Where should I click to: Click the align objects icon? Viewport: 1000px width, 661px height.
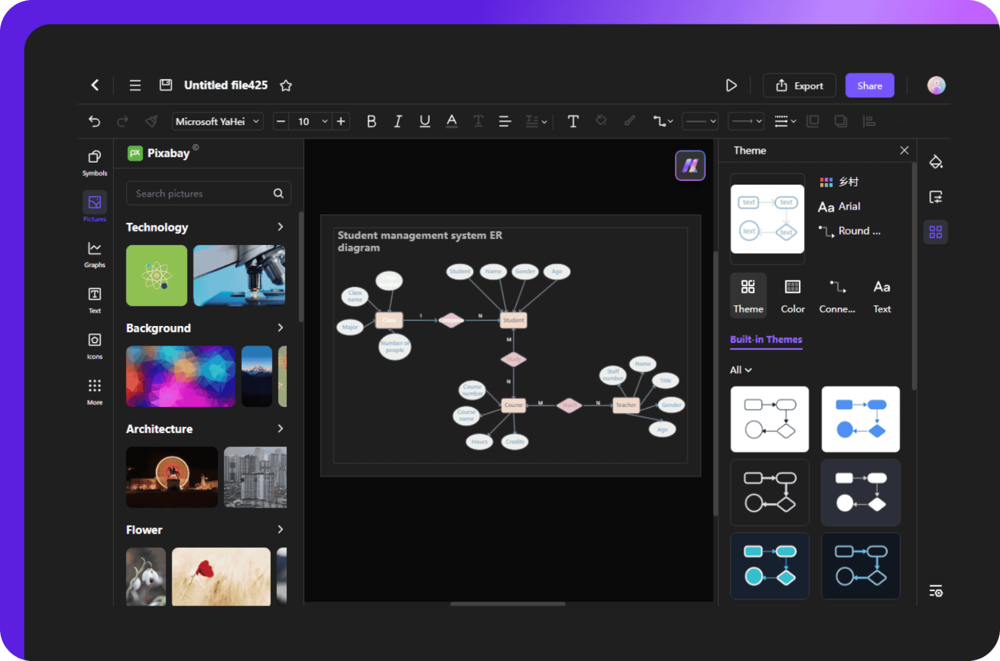869,121
